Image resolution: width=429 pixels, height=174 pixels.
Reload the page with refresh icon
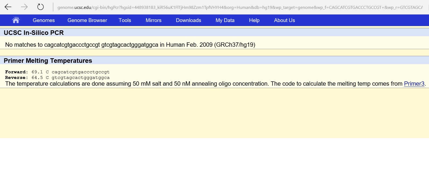coord(40,7)
